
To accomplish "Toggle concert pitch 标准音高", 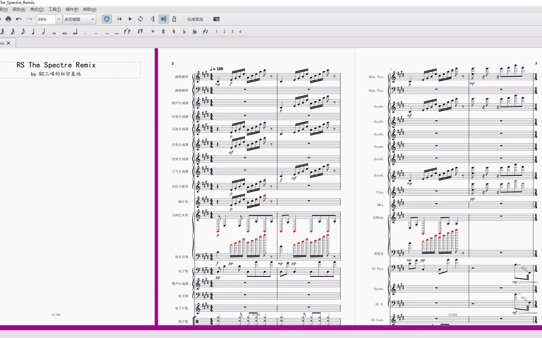I will 195,20.
